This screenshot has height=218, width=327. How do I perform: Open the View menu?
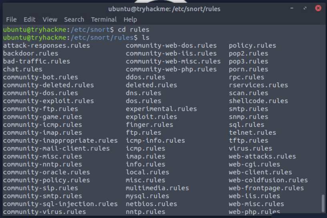[x=50, y=19]
